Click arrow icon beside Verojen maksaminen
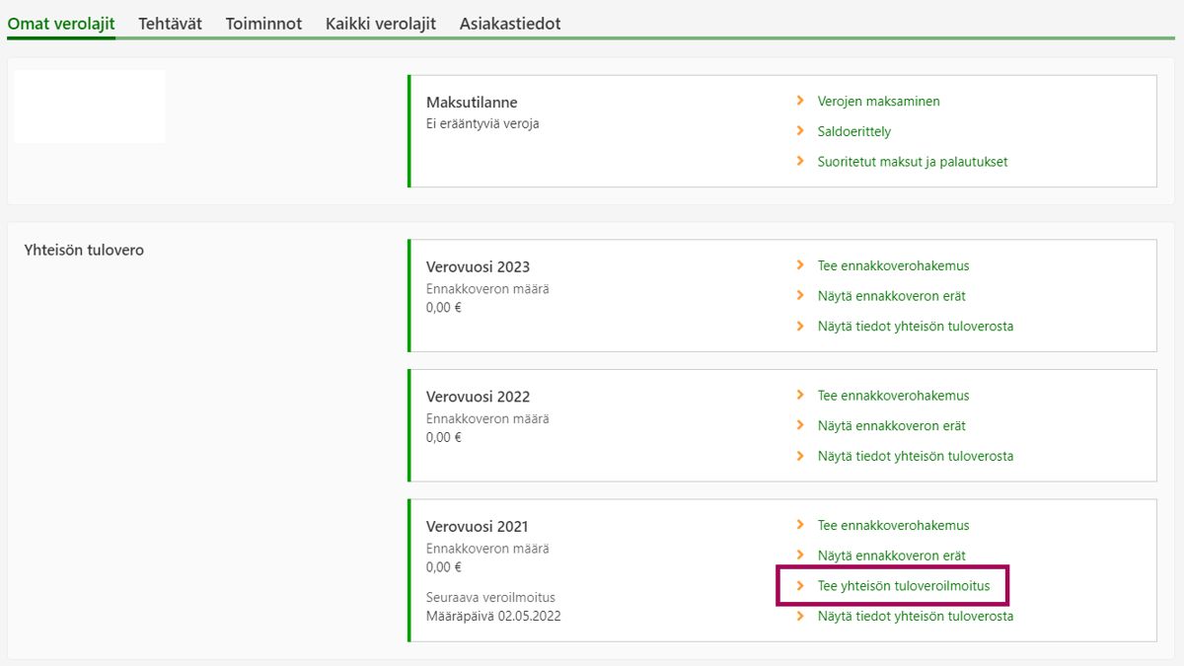1184x666 pixels. (800, 102)
